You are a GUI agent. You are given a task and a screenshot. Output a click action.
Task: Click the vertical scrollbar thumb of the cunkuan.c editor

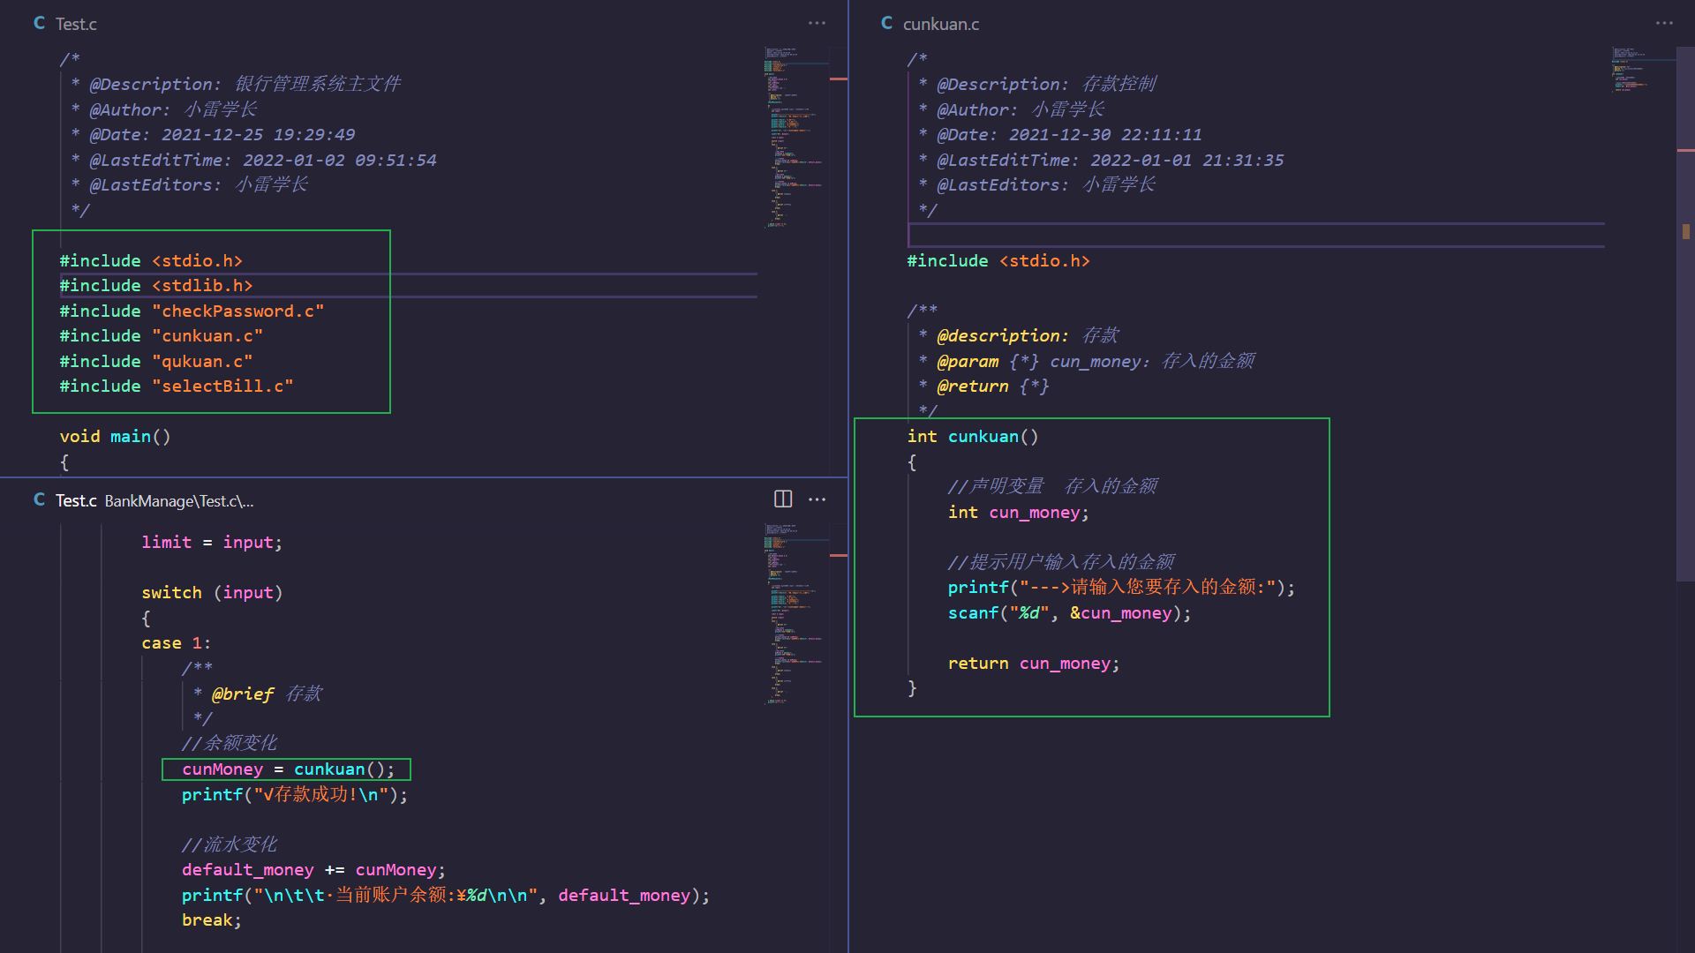1685,313
